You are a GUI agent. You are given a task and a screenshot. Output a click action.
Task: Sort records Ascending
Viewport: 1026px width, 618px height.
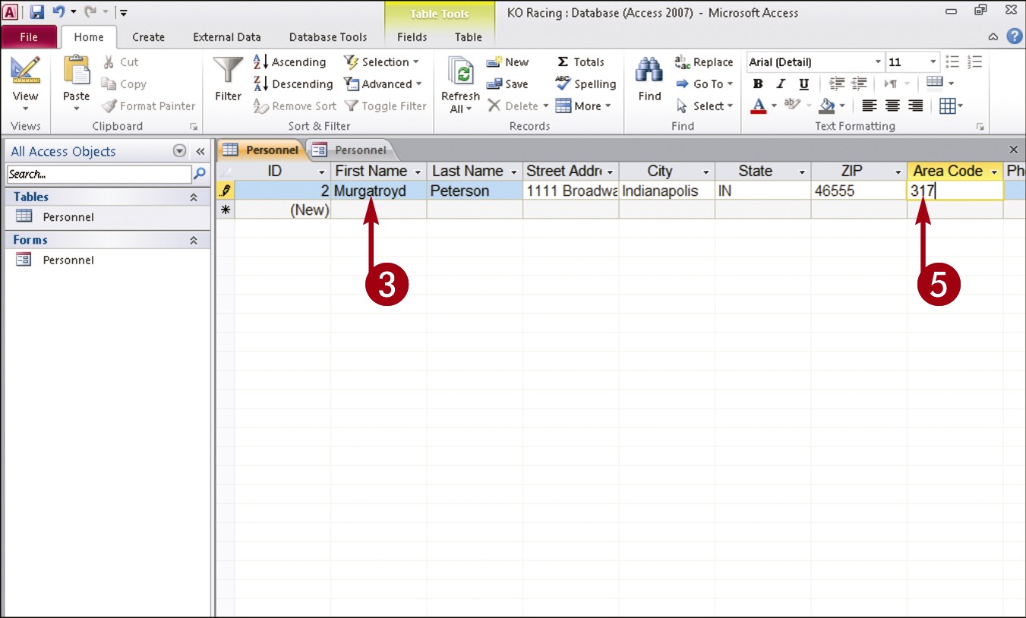coord(290,62)
